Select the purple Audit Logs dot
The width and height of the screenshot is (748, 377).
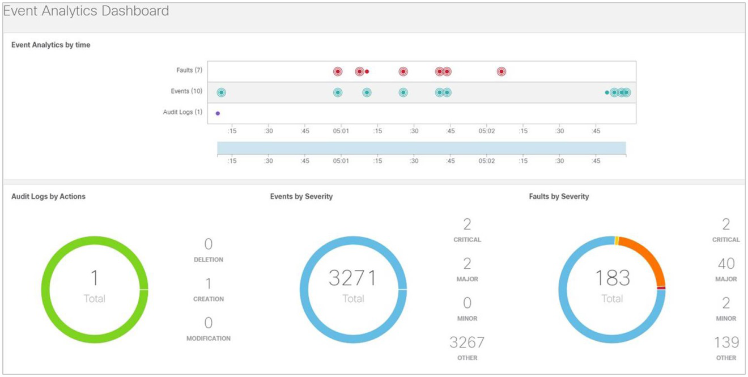coord(218,113)
